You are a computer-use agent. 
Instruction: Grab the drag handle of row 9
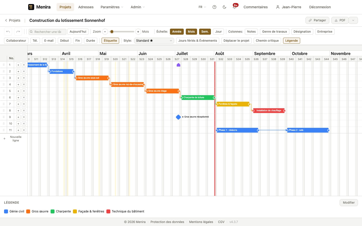click(4, 117)
